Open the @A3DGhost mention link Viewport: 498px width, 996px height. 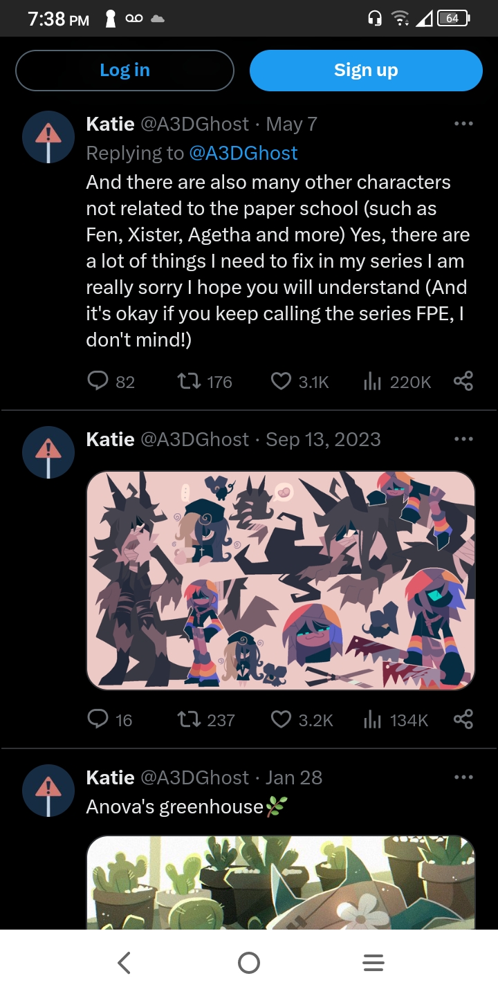point(243,153)
